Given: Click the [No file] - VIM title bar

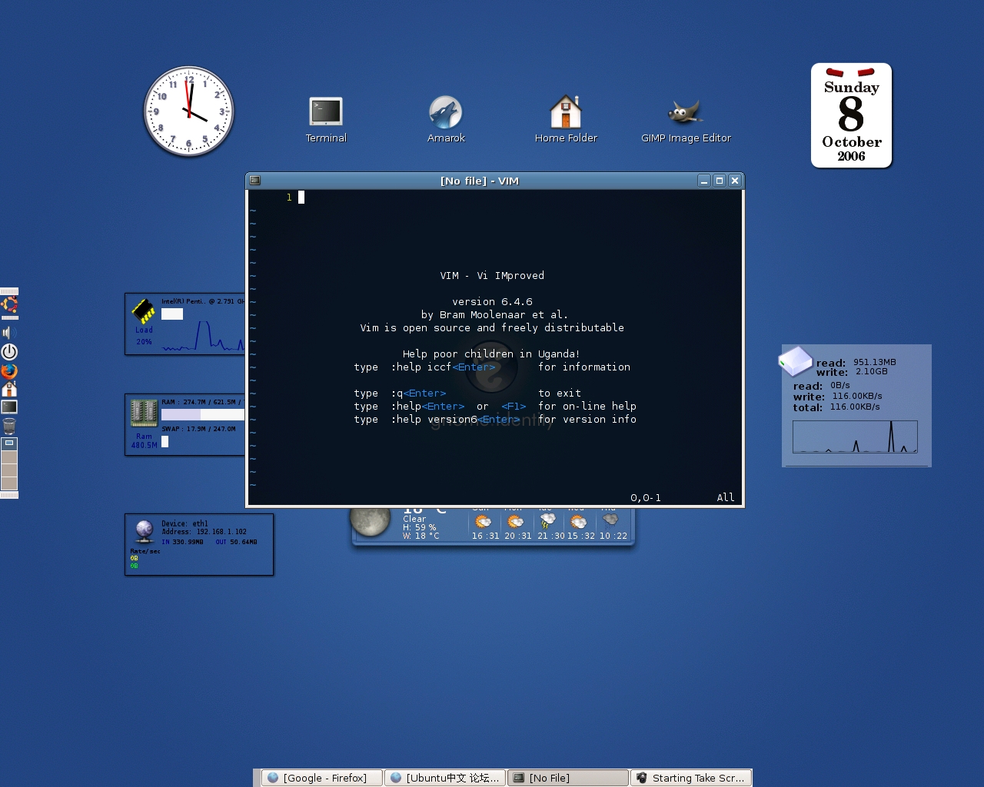Looking at the screenshot, I should tap(480, 181).
